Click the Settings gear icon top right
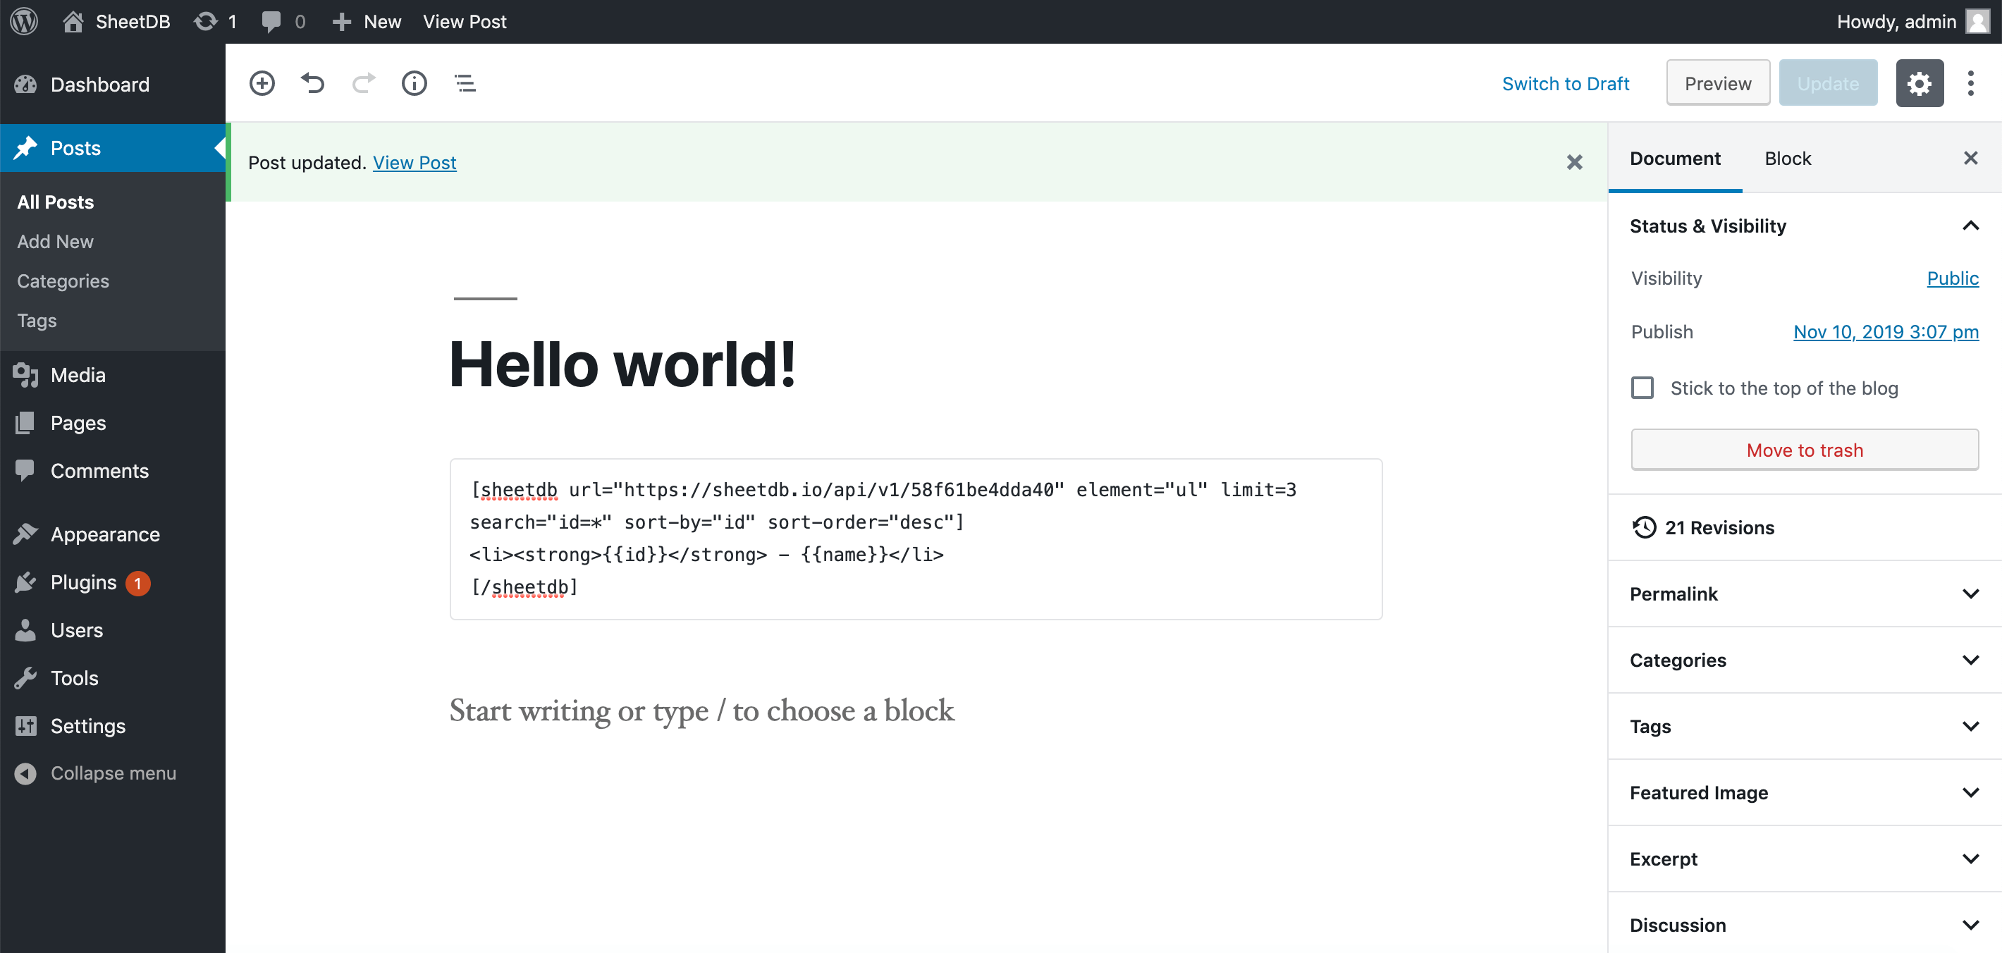 (x=1920, y=83)
